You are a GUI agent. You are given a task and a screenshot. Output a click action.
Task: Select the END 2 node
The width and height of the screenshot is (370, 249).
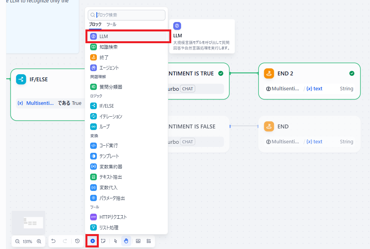[x=309, y=73]
